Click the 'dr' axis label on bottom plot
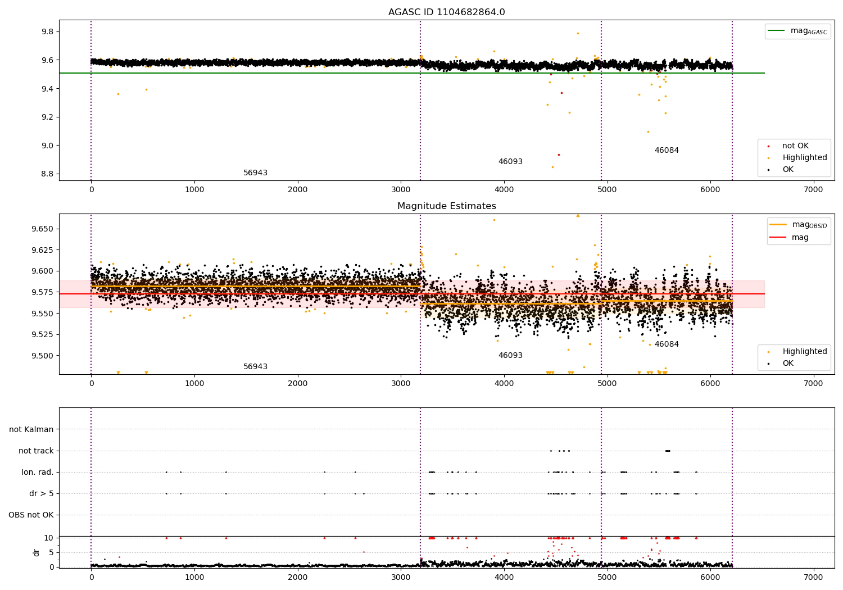This screenshot has width=843, height=590. pyautogui.click(x=37, y=552)
